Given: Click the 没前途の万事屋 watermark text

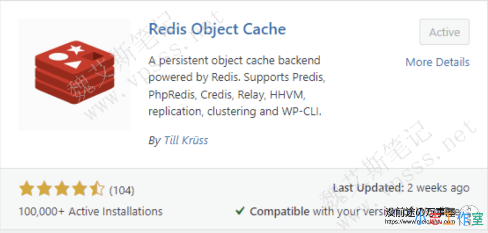Looking at the screenshot, I should click(x=420, y=212).
